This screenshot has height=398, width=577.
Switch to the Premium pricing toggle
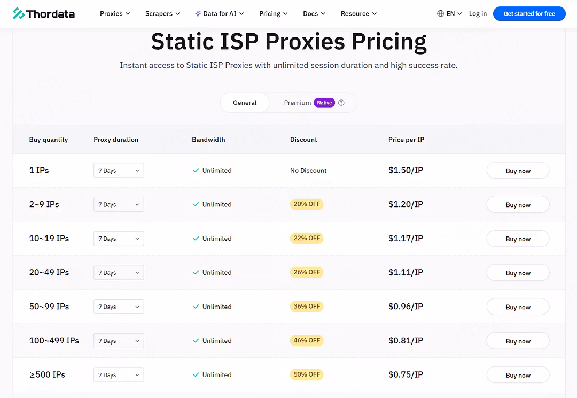click(x=297, y=103)
